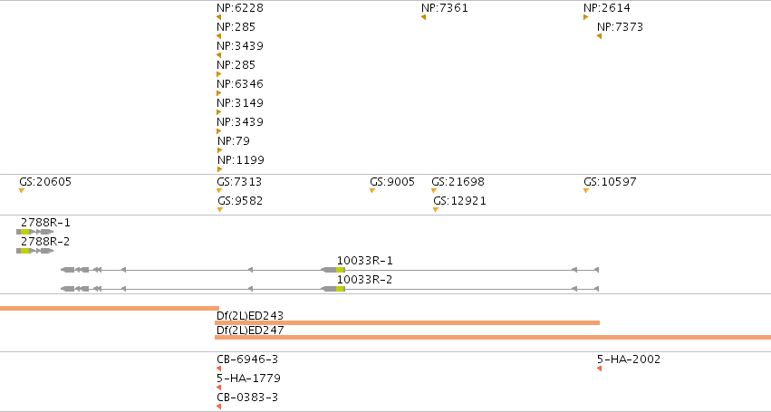Click the GS:9582 triangle marker
This screenshot has height=412, width=771.
(x=220, y=210)
